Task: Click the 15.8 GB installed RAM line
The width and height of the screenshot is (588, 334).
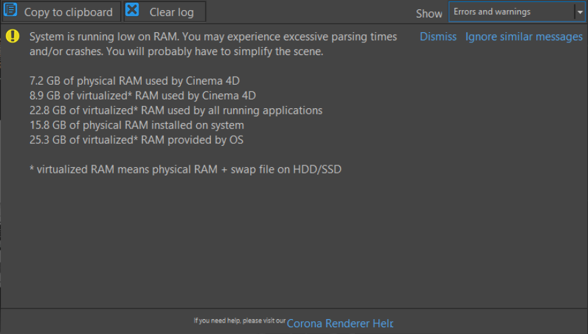Action: pyautogui.click(x=136, y=125)
